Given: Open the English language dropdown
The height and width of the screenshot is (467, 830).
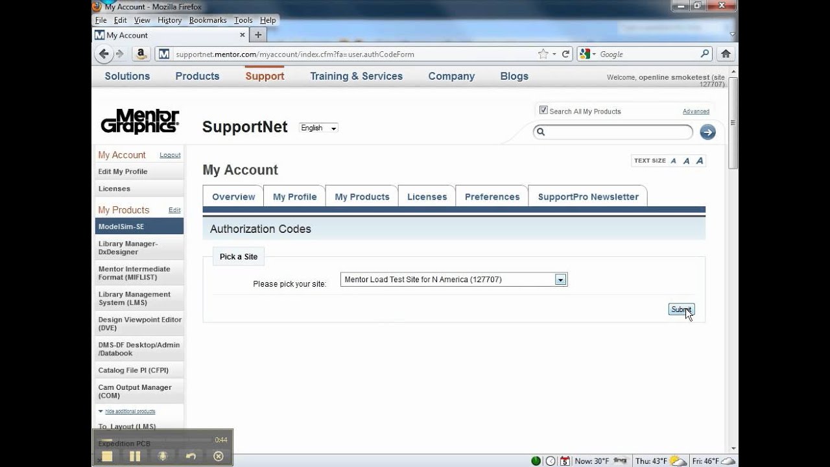Looking at the screenshot, I should 318,128.
